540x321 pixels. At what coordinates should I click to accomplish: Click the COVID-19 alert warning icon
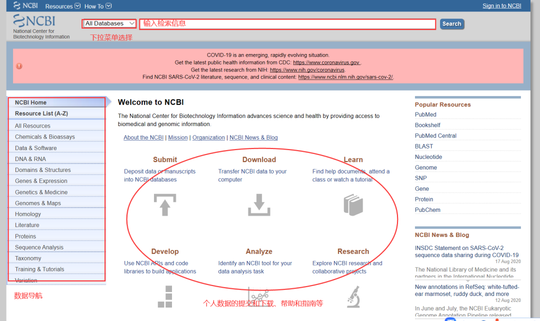click(x=19, y=66)
